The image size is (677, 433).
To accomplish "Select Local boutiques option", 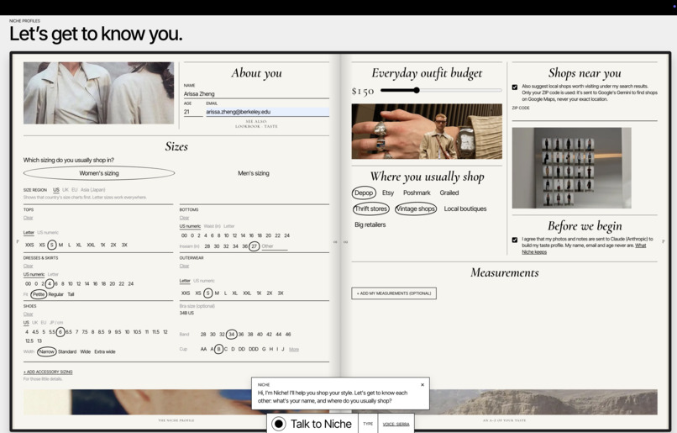I will (x=465, y=209).
